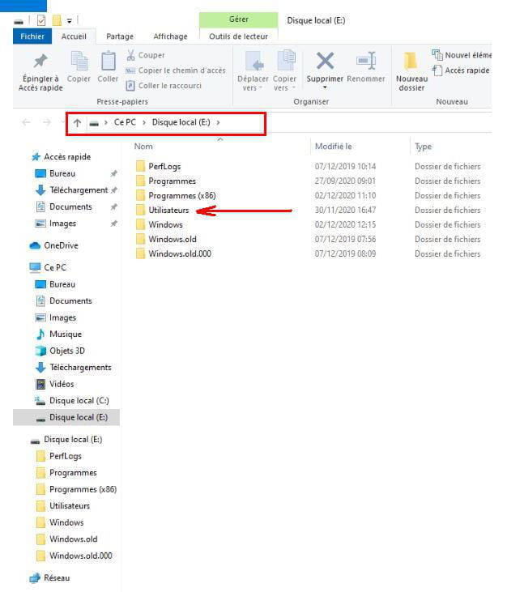Viewport: 507px width, 592px height.
Task: Select the Windows folder in file list
Action: coord(165,224)
